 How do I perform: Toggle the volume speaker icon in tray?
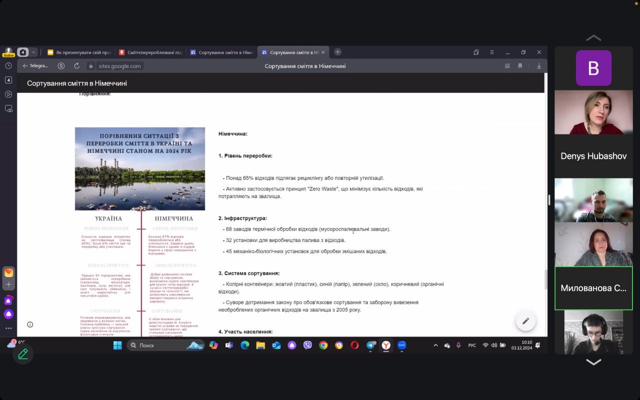pos(494,345)
